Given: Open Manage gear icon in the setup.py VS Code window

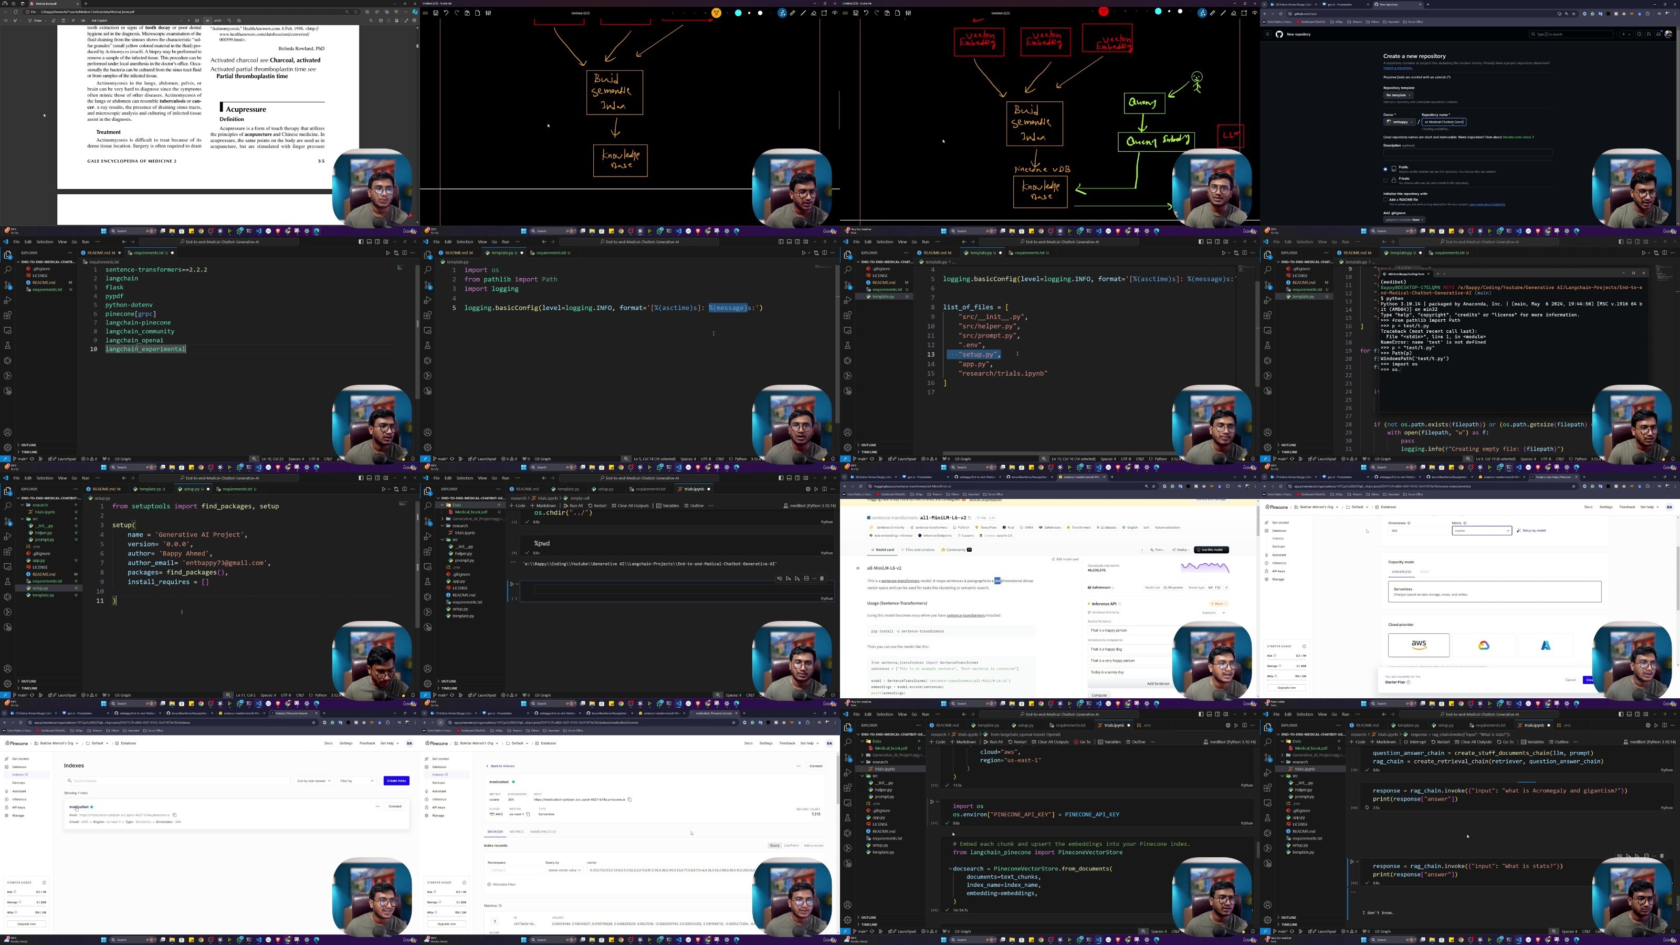Looking at the screenshot, I should coord(8,684).
